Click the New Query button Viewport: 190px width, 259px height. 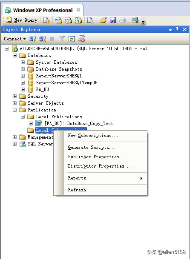click(22, 20)
